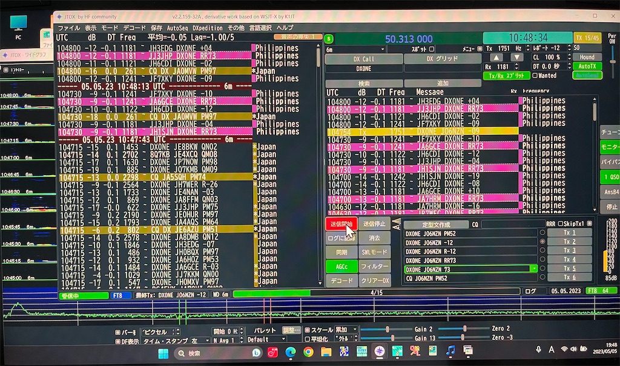Open the ヘルプ menu

coord(285,27)
